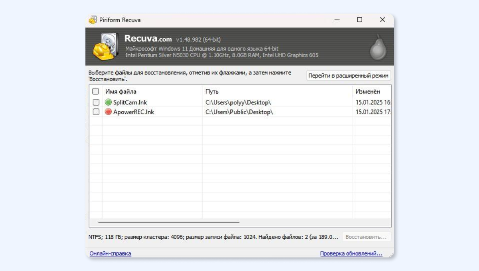
Task: Sort by the Имя файла column header
Action: click(x=152, y=92)
